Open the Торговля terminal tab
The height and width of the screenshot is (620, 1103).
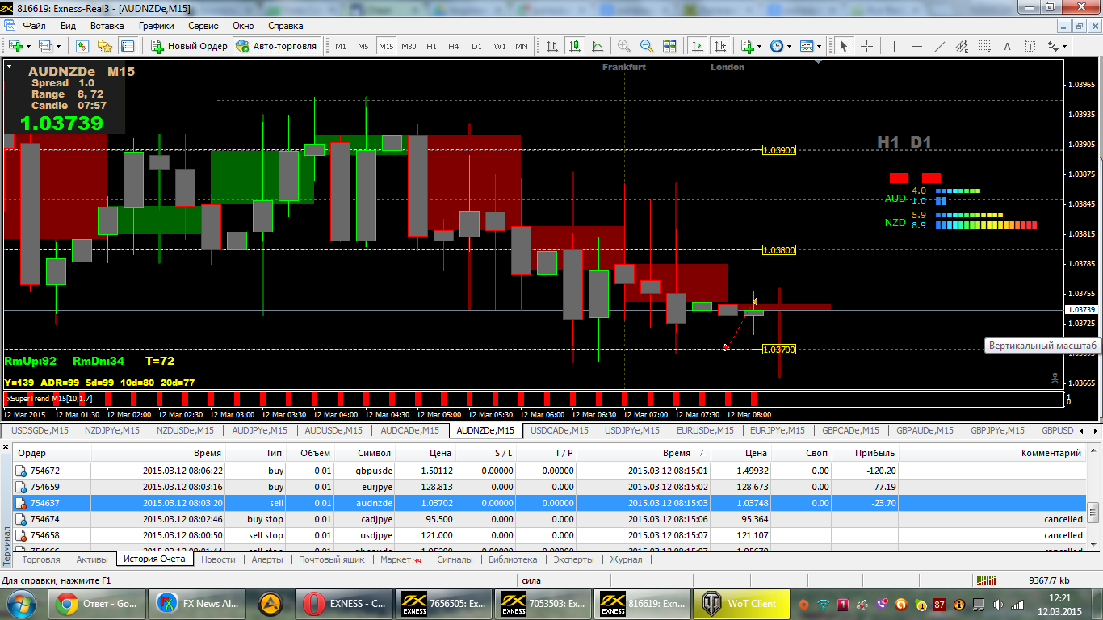tap(41, 559)
